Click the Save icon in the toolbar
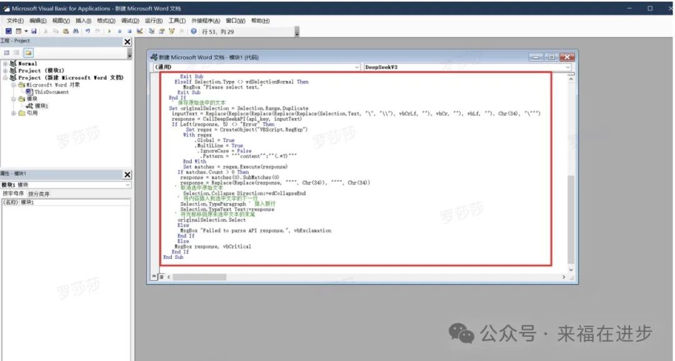The width and height of the screenshot is (675, 361). click(x=34, y=31)
